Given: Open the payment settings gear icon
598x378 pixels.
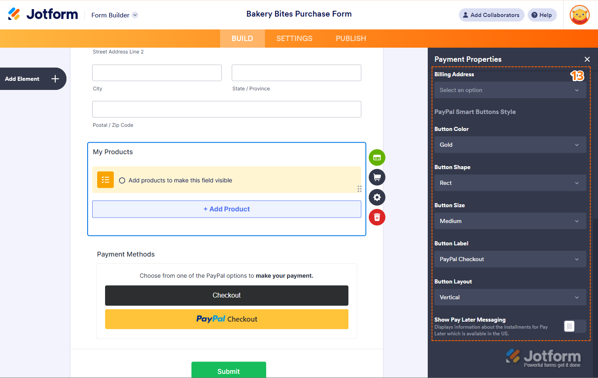Looking at the screenshot, I should [377, 197].
